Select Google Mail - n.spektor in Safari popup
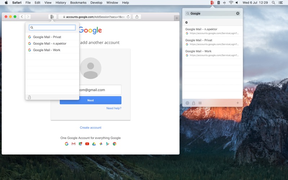 pyautogui.click(x=52, y=44)
